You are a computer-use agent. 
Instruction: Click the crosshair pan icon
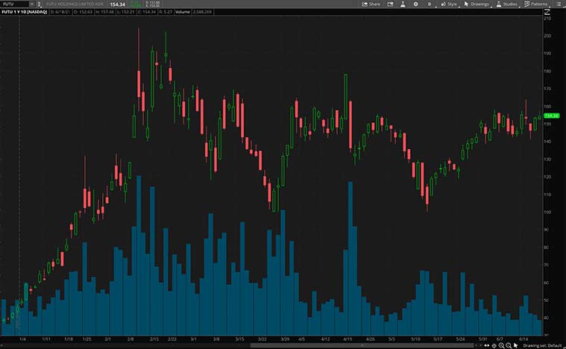pyautogui.click(x=494, y=345)
